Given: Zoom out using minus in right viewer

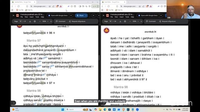Looking at the screenshot, I should [130, 21].
